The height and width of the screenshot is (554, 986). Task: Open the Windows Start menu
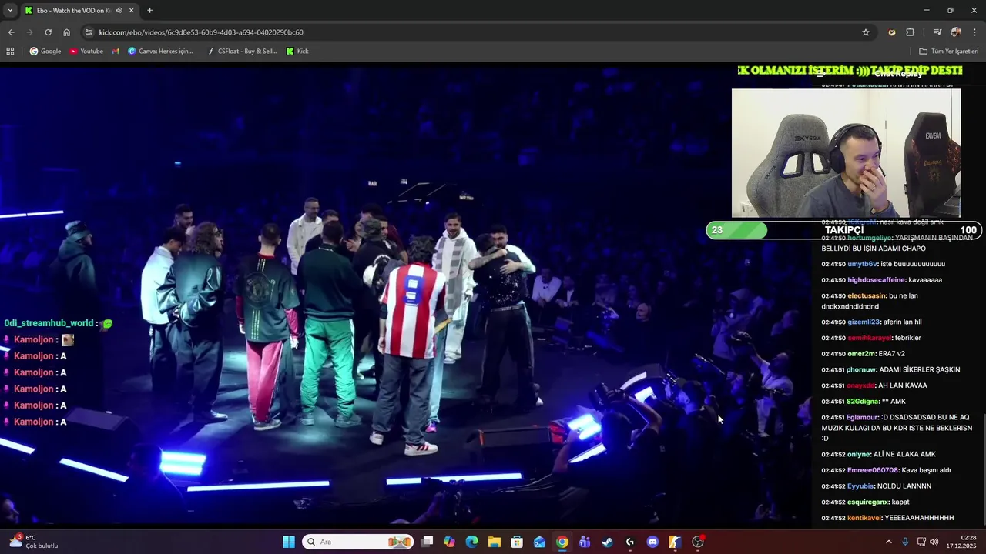pyautogui.click(x=289, y=542)
